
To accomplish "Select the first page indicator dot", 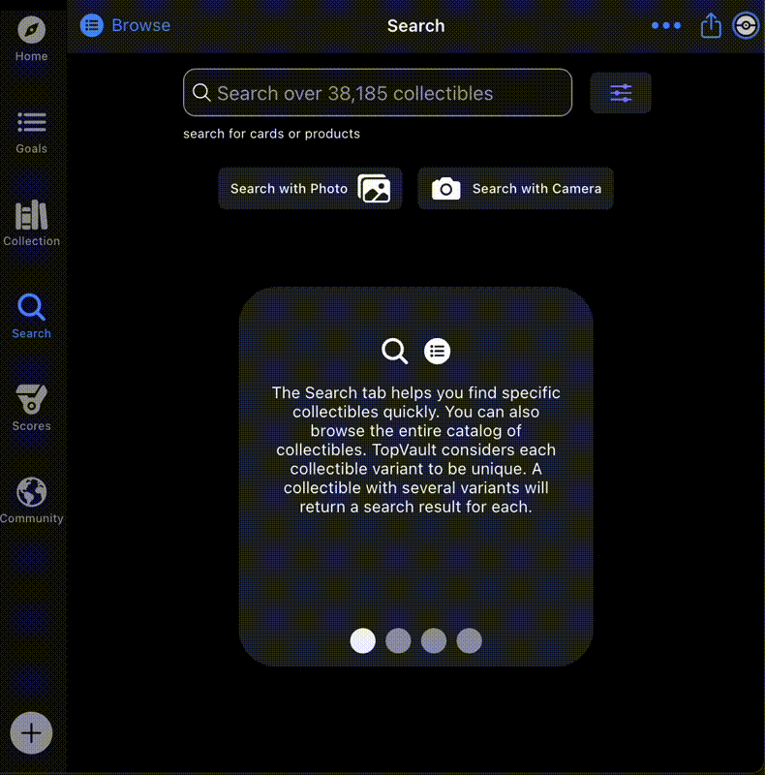I will click(x=363, y=640).
